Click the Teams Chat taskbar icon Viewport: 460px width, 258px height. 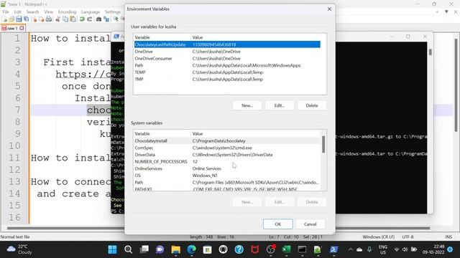(160, 249)
